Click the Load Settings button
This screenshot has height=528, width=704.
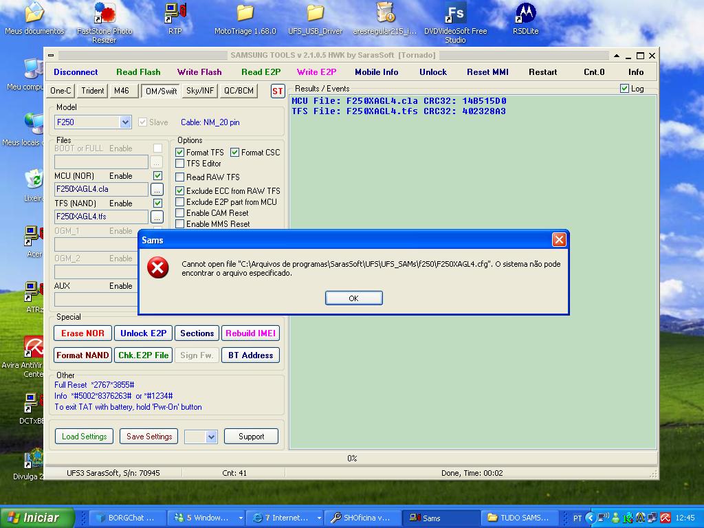85,437
